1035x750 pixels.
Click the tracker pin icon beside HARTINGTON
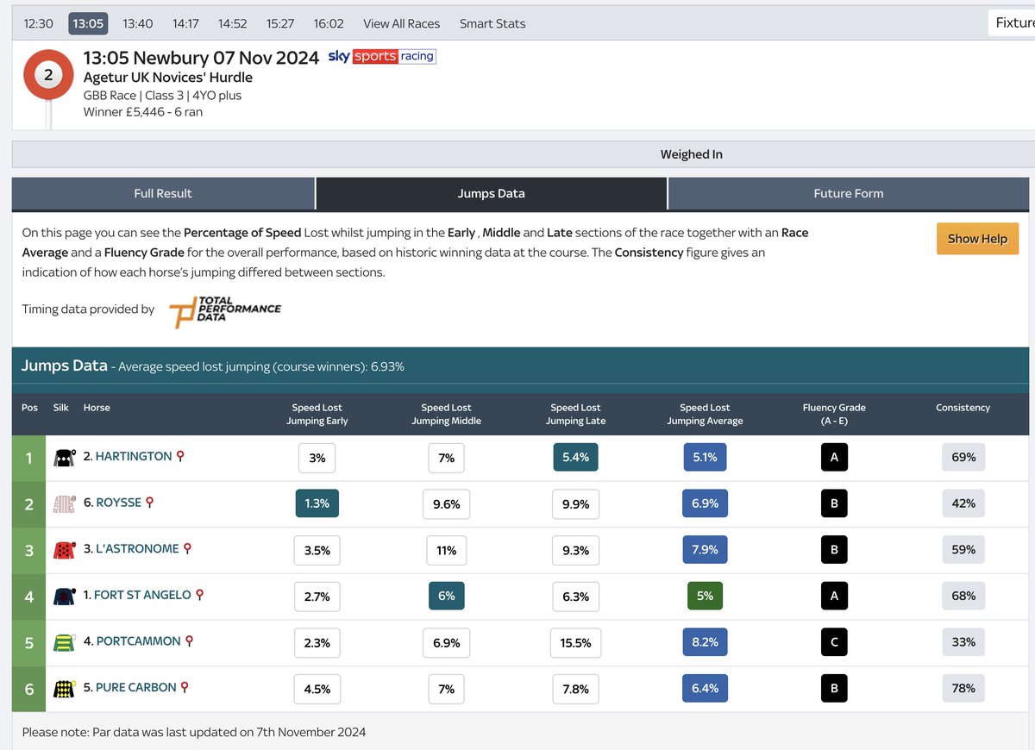point(180,457)
